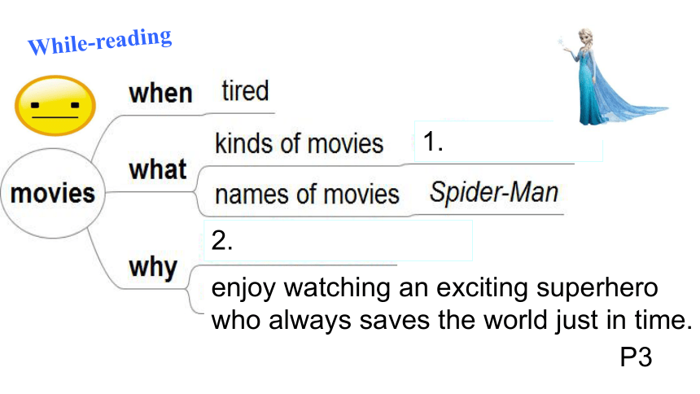Viewport: 700px width, 394px height.
Task: Click the Elsa character image
Action: (614, 77)
